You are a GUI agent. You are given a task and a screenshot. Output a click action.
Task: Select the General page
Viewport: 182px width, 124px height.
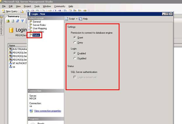coord(37,22)
